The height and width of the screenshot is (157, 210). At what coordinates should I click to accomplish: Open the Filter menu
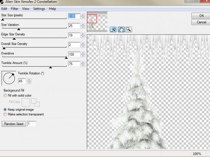[x=15, y=9]
